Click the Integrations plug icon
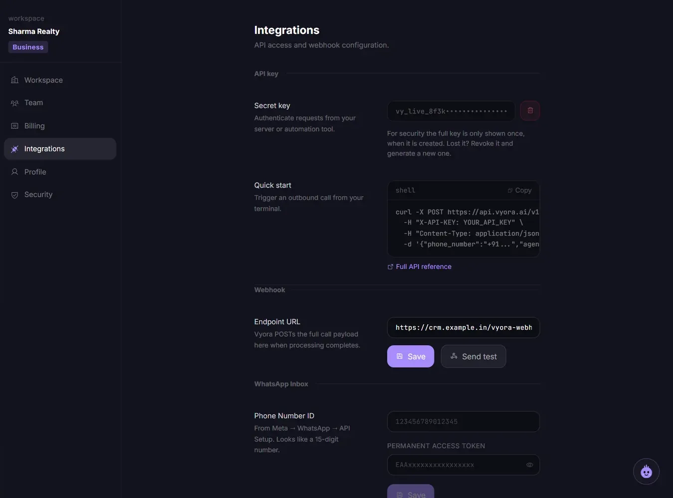This screenshot has height=498, width=673. 14,149
